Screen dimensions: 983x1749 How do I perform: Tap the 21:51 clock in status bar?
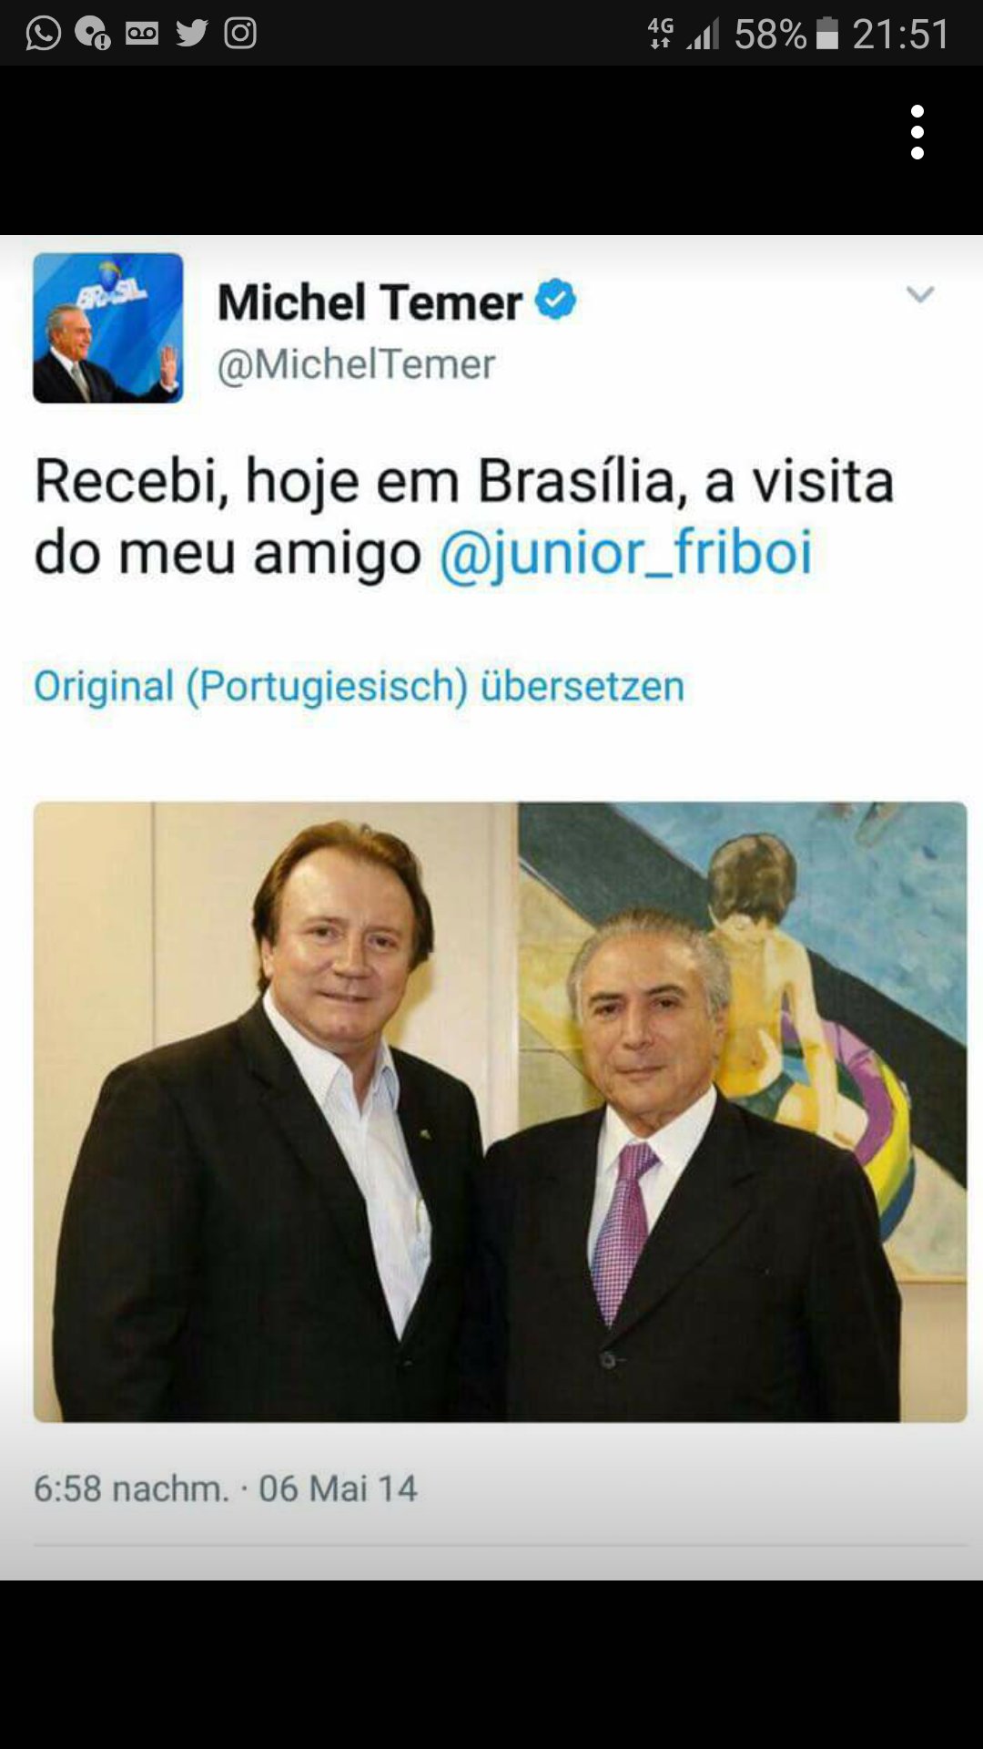click(x=901, y=35)
